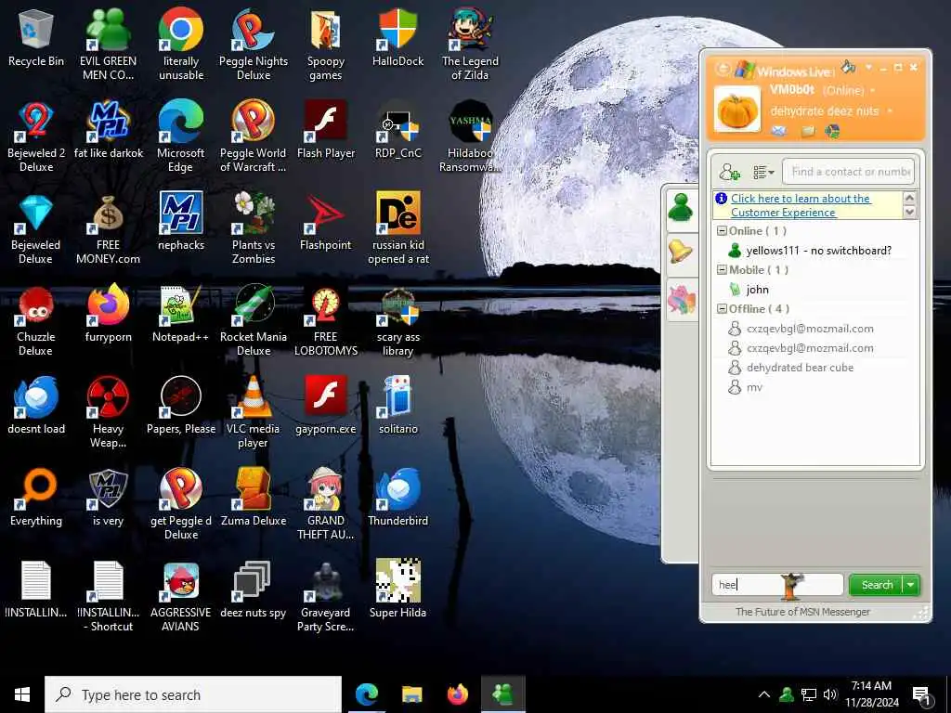Image resolution: width=951 pixels, height=713 pixels.
Task: Select the Papers, Please desktop icon
Action: click(181, 406)
